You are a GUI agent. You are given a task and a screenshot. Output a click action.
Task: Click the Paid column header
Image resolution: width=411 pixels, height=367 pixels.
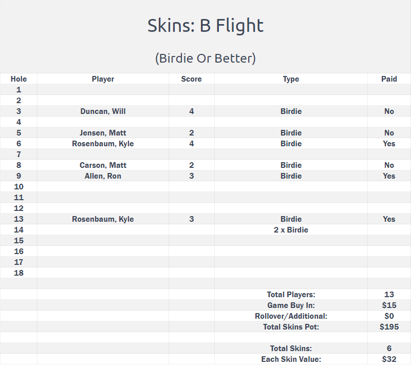(389, 79)
